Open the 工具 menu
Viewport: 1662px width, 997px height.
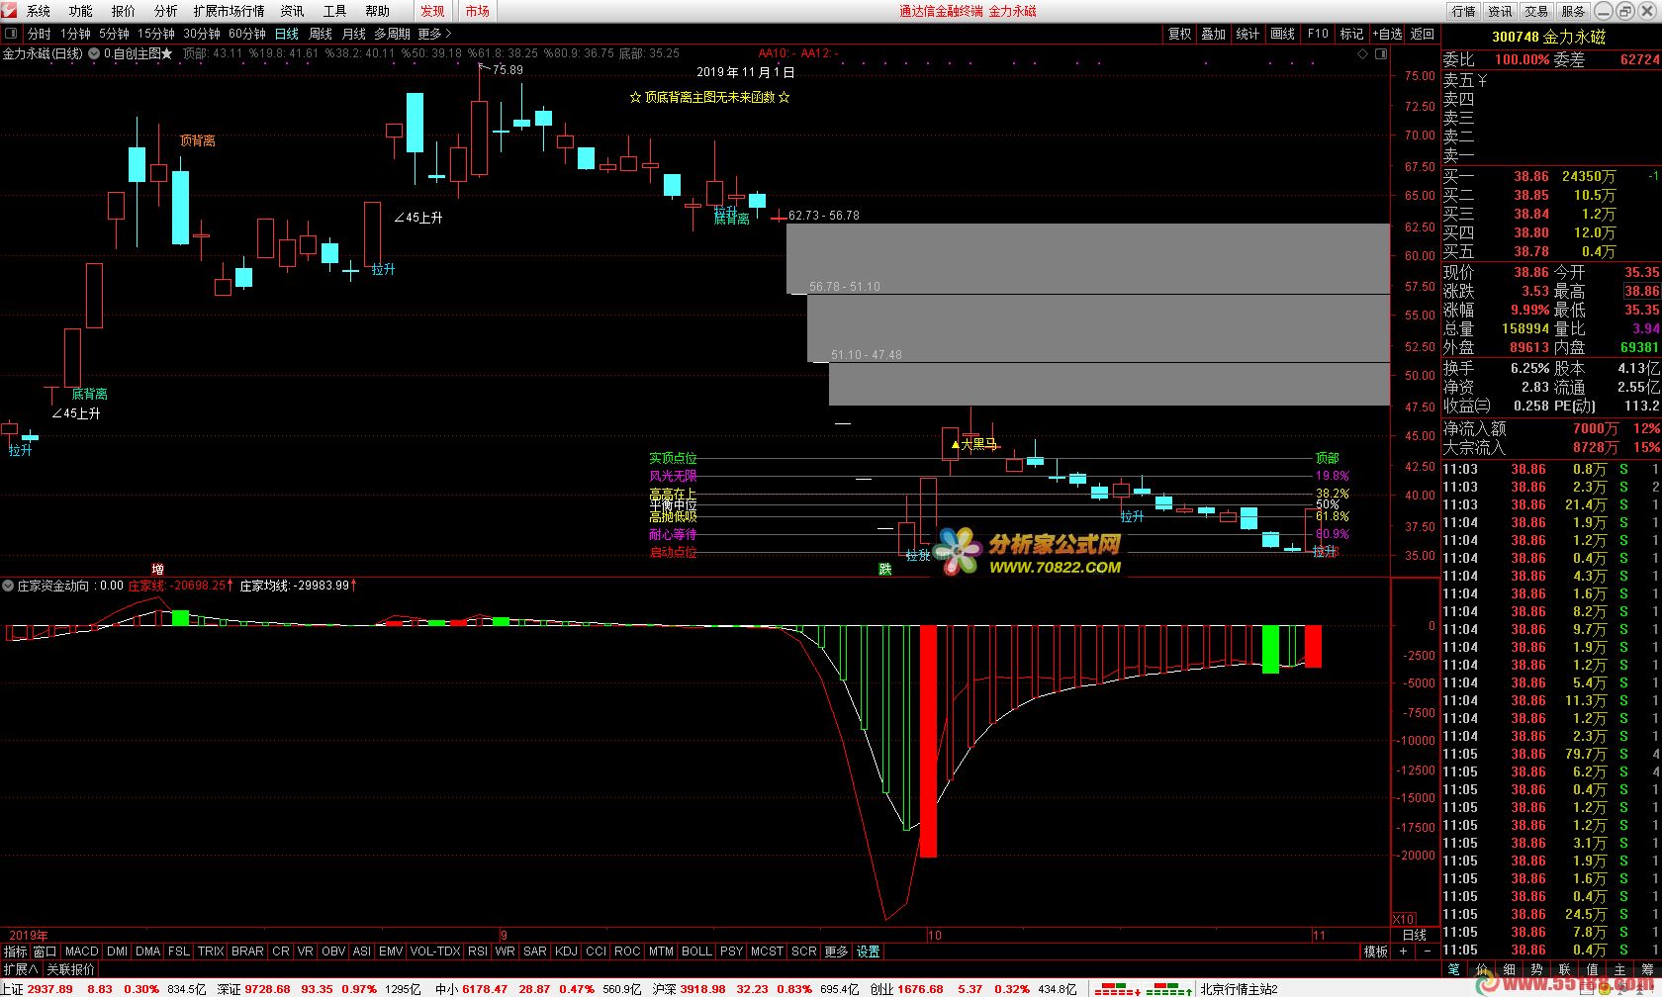335,11
